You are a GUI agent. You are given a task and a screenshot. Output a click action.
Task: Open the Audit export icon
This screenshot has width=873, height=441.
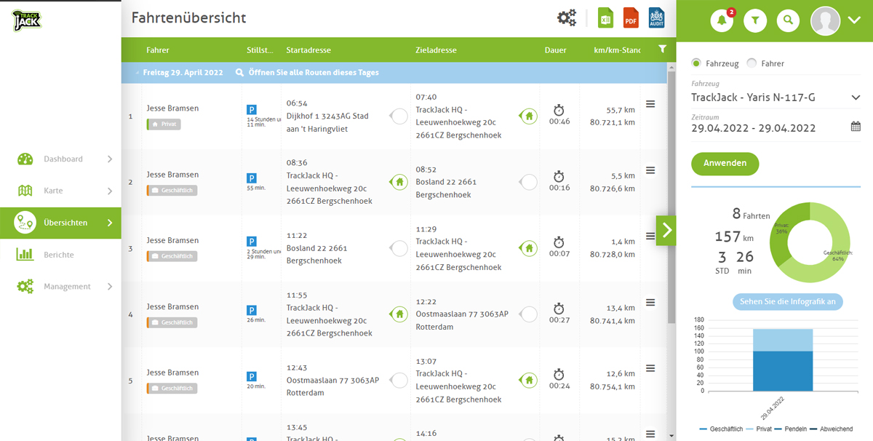point(656,18)
